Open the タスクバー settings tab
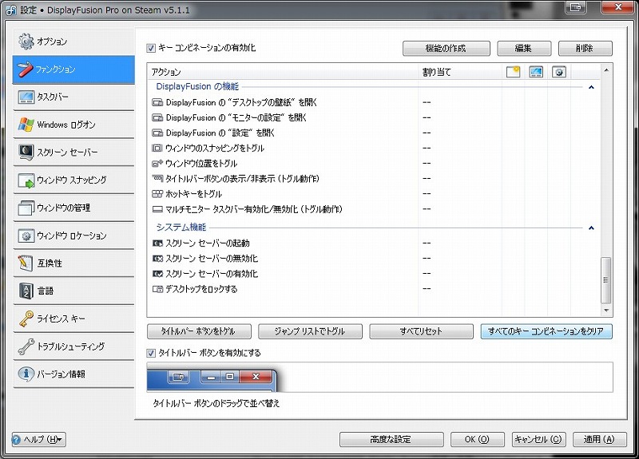The height and width of the screenshot is (459, 639). pyautogui.click(x=73, y=97)
